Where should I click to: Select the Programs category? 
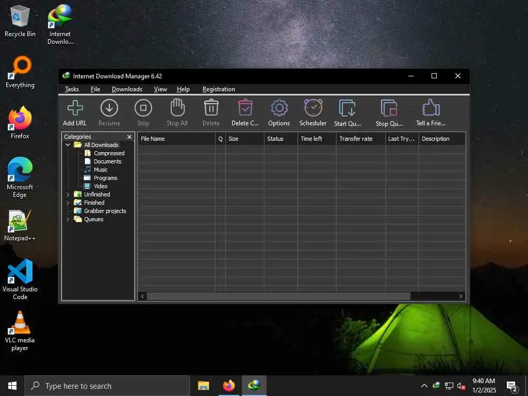point(105,178)
